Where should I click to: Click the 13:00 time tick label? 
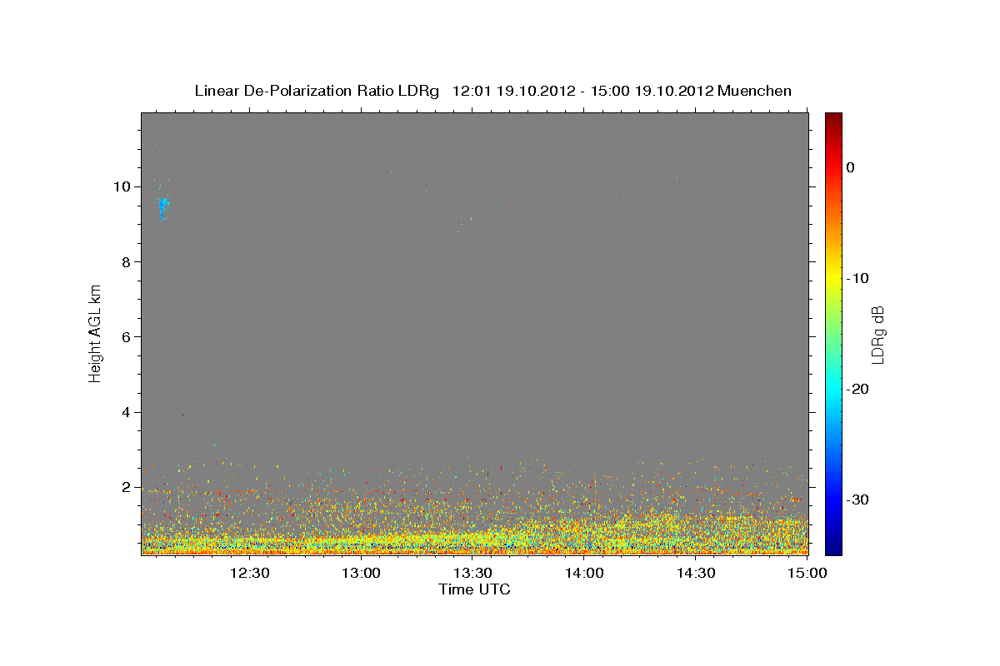(x=362, y=573)
